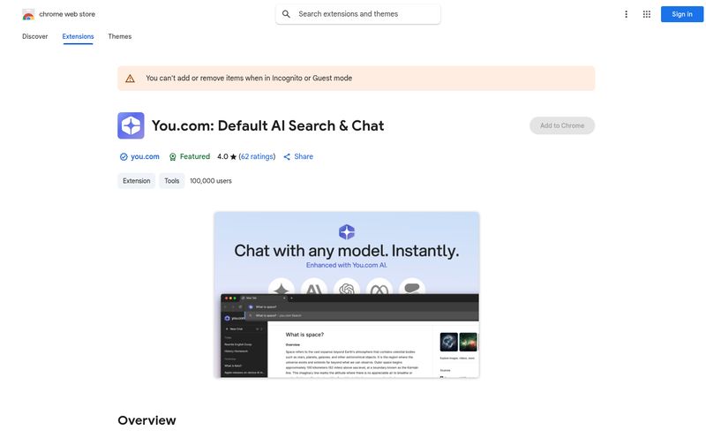This screenshot has width=706, height=438.
Task: Click the Add to Chrome button
Action: click(x=562, y=125)
